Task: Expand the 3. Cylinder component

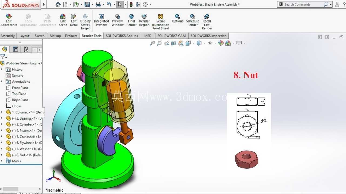Action: coord(2,124)
